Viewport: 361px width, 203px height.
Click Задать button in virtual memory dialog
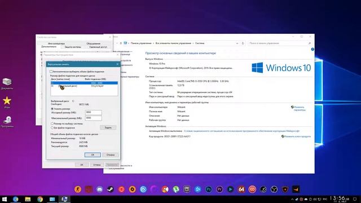click(108, 127)
